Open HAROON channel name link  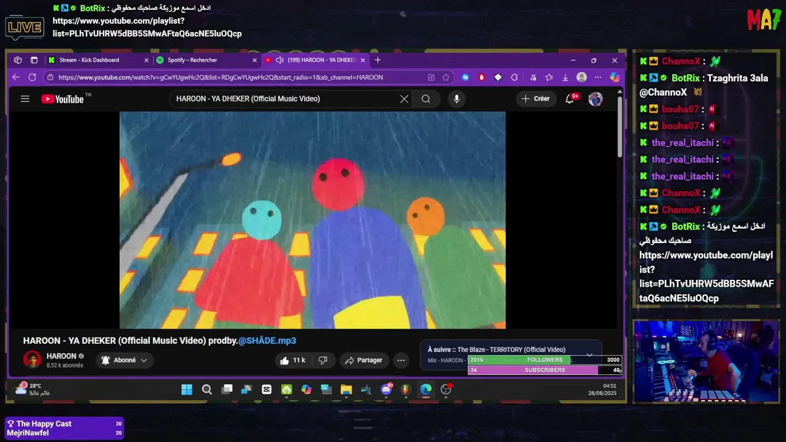(x=61, y=356)
